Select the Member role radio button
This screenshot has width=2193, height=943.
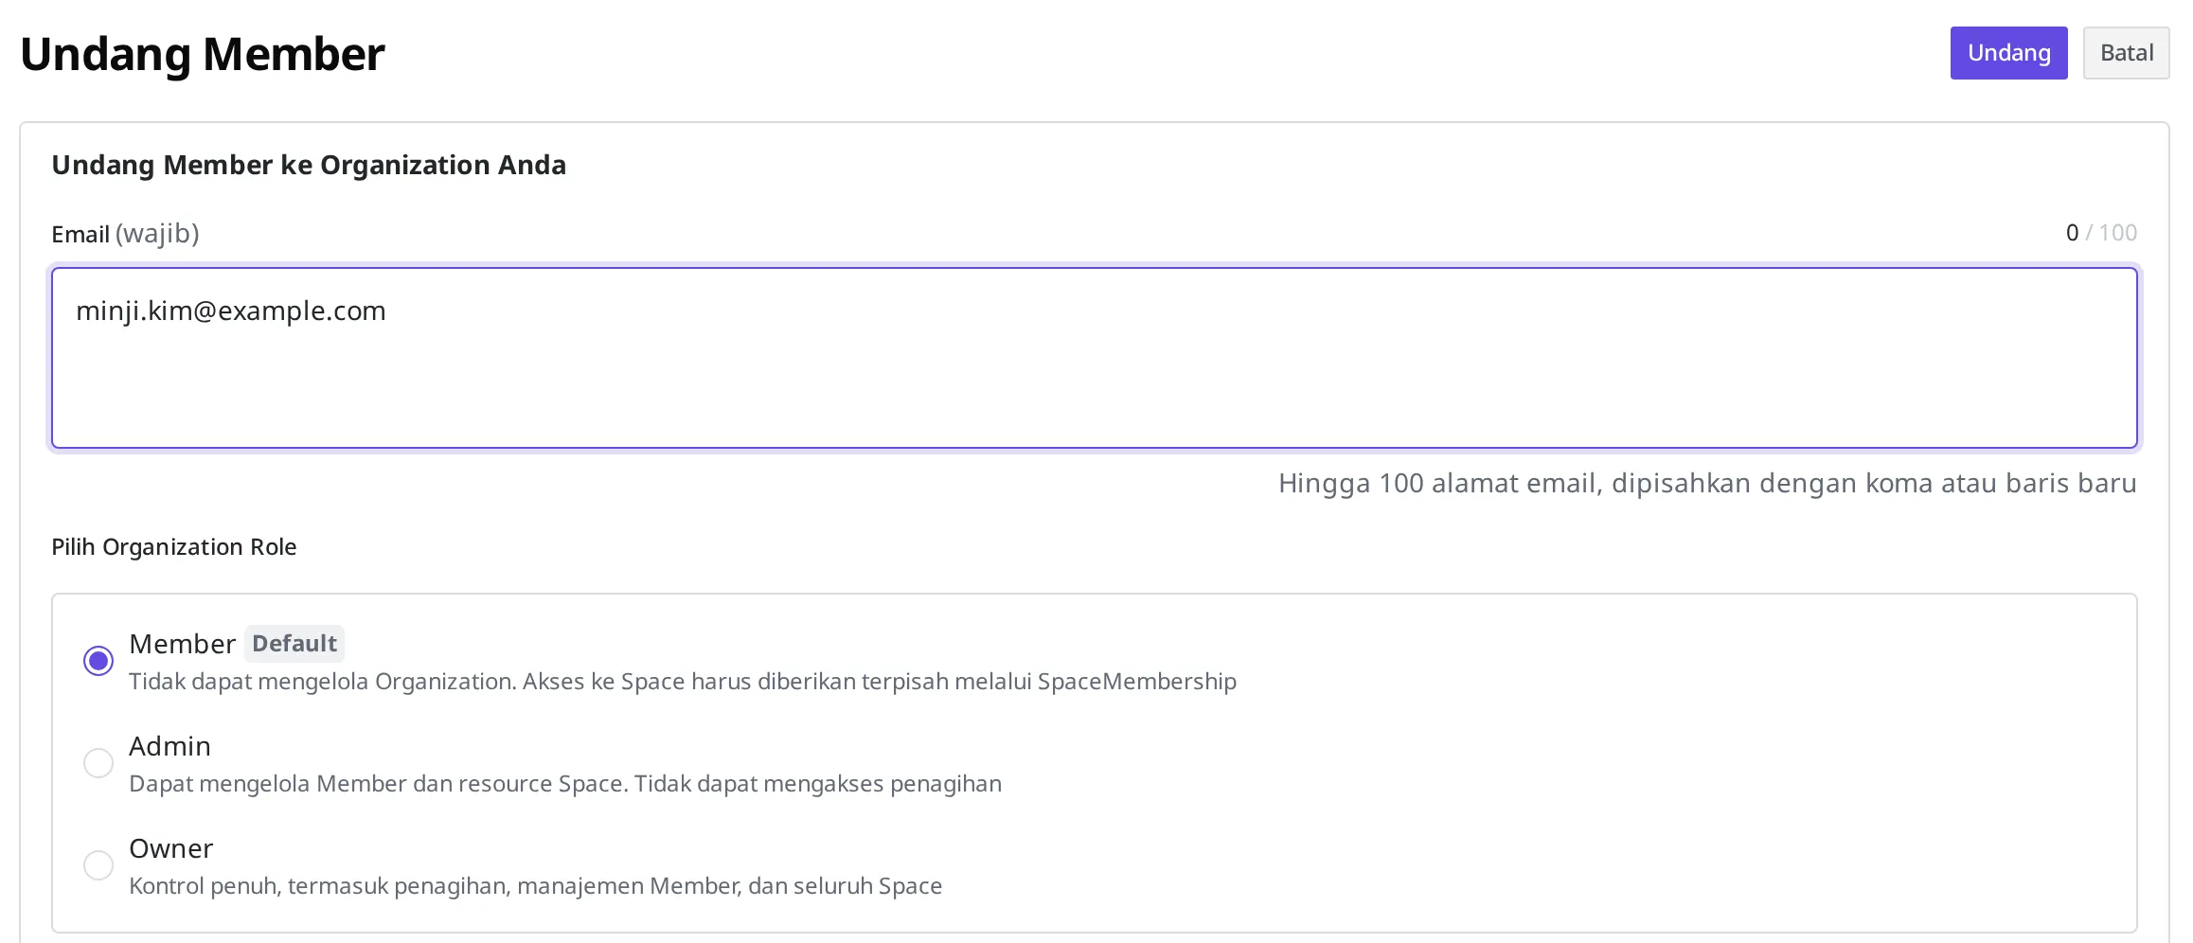98,661
